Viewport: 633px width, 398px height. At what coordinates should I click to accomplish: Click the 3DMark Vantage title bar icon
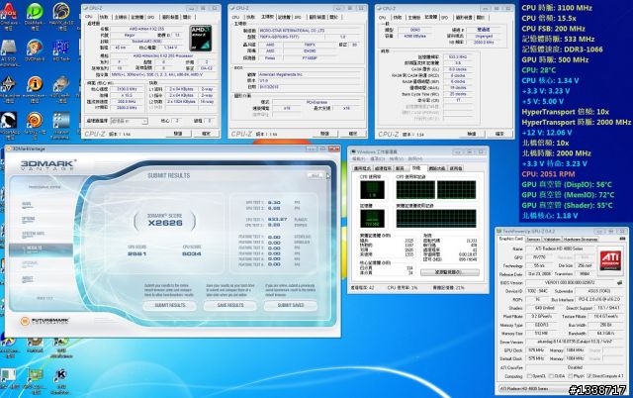point(9,149)
